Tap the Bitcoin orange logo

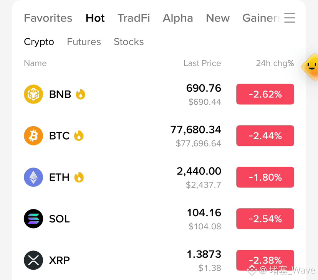[33, 136]
